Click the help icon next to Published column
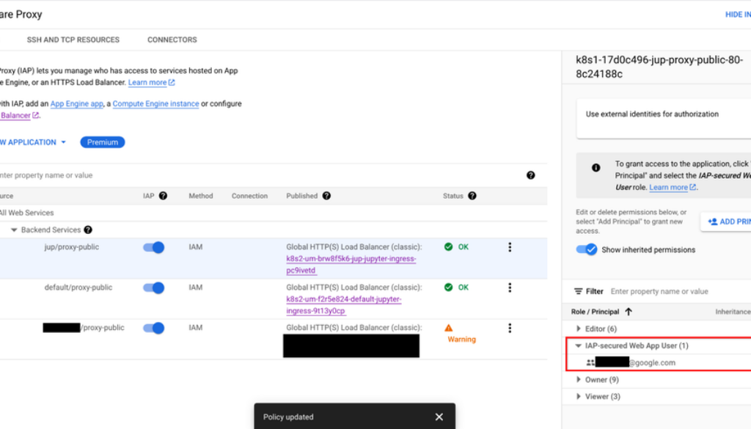751x429 pixels. (x=326, y=196)
